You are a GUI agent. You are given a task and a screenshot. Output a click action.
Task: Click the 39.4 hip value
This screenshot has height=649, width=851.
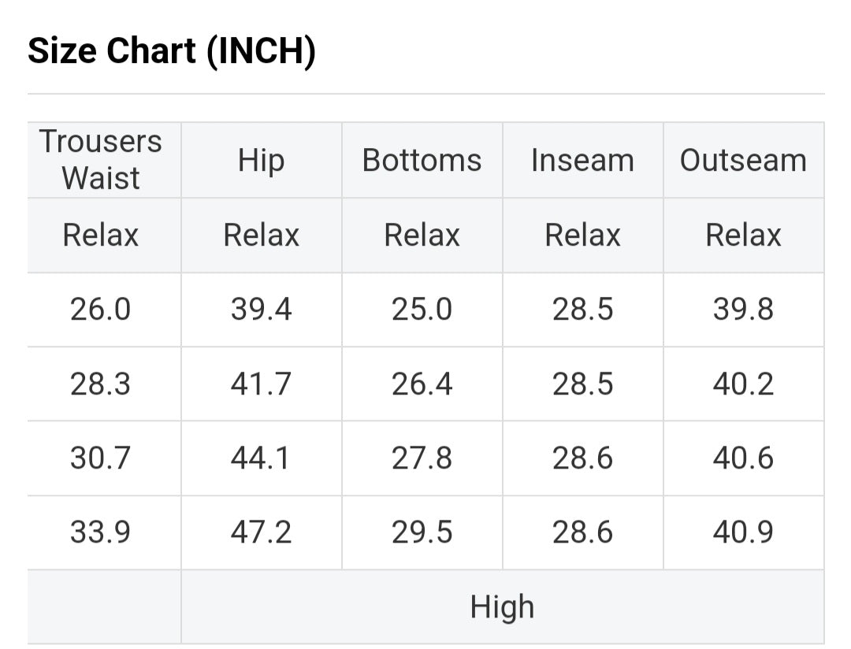261,310
